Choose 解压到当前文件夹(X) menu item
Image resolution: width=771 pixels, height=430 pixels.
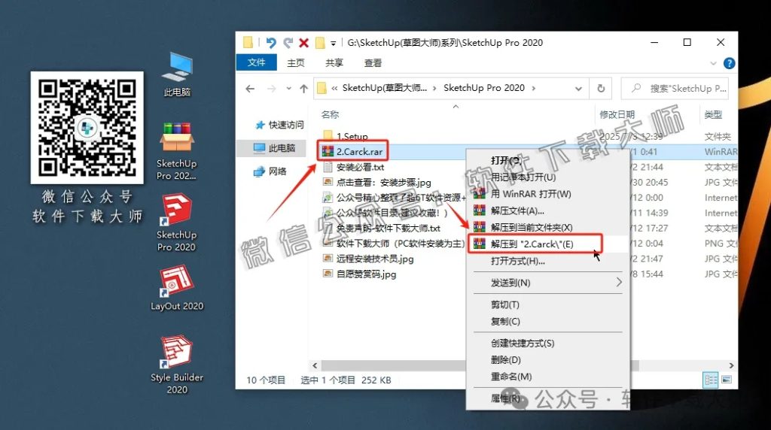[x=548, y=227]
